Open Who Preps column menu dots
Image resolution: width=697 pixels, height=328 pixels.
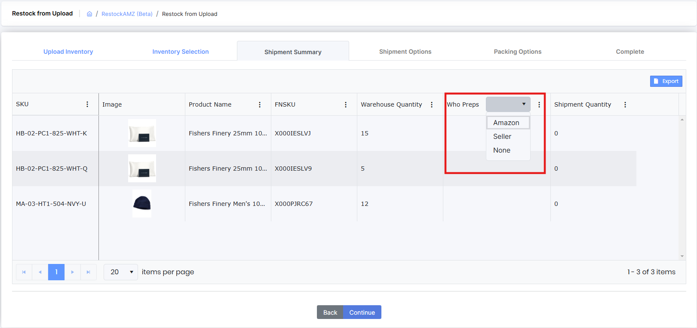click(539, 104)
